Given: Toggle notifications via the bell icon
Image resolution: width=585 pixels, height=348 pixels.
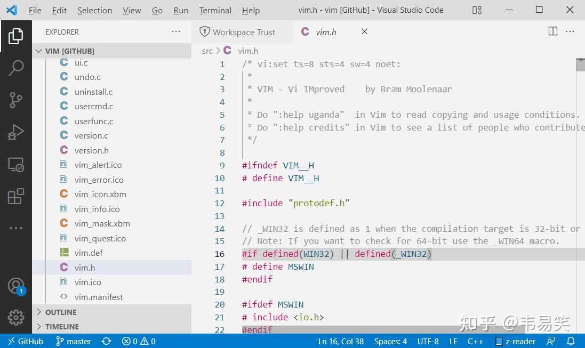Looking at the screenshot, I should (571, 341).
